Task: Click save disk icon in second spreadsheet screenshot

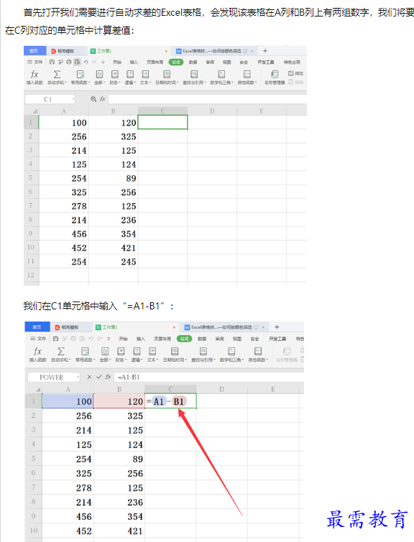Action: point(55,338)
